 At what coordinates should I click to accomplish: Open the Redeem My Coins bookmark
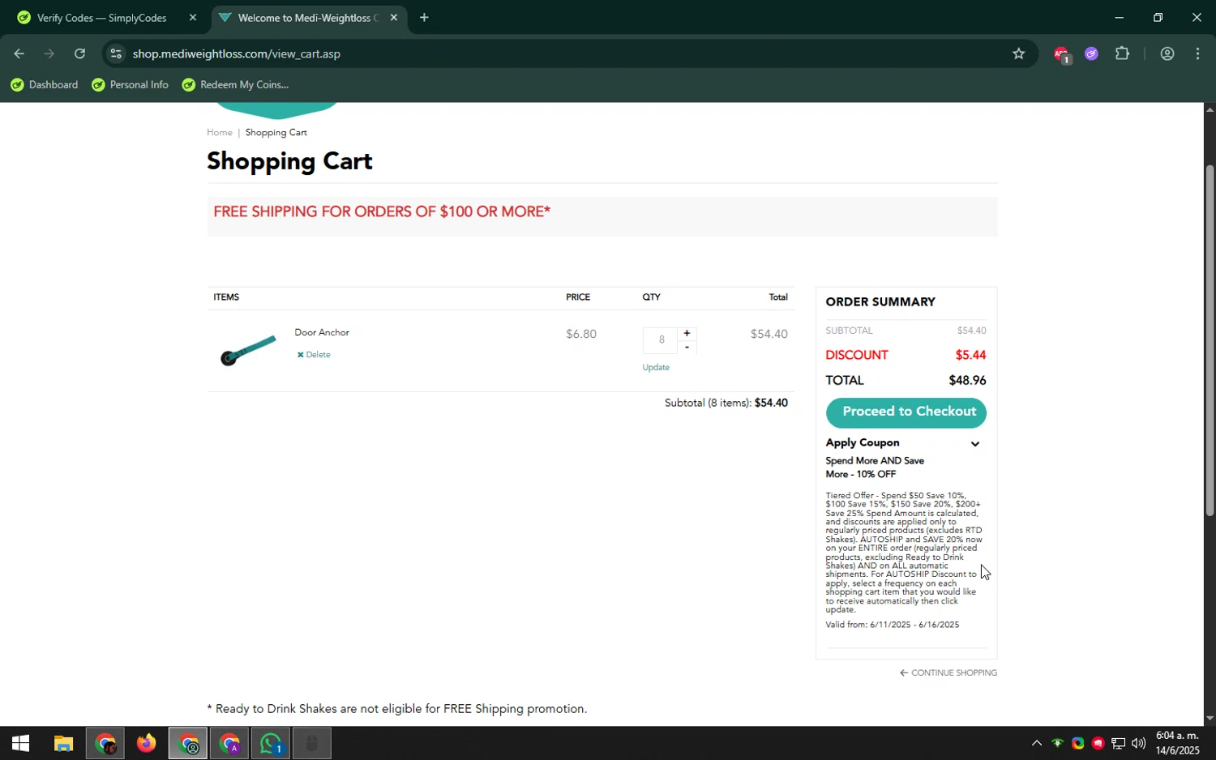click(236, 85)
